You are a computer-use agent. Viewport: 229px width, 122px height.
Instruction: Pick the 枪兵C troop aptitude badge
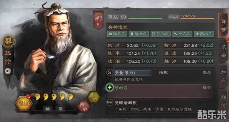pos(182,34)
